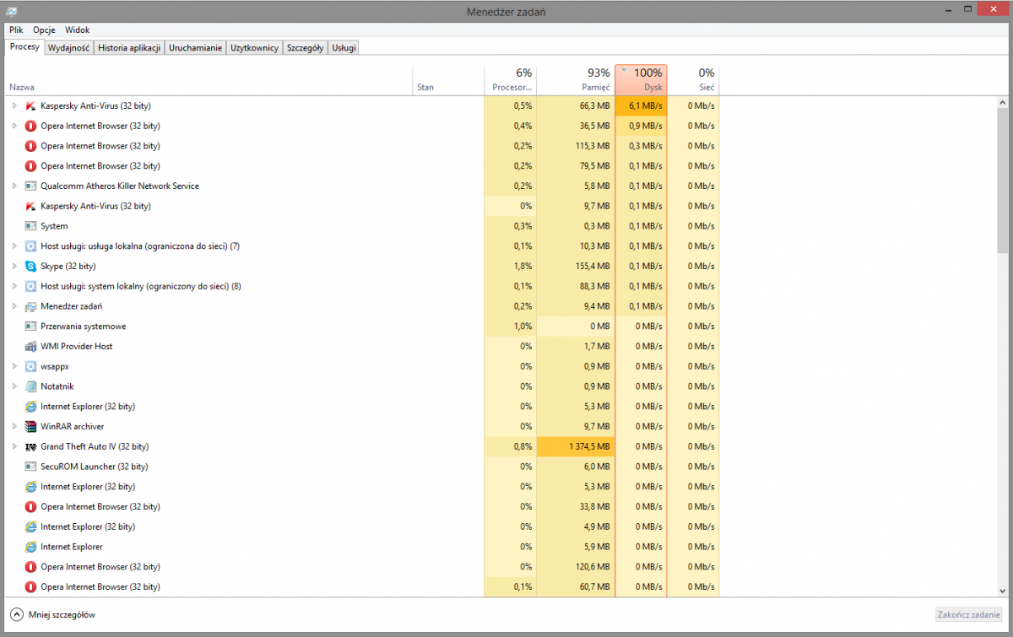
Task: Expand Host usługi: usługa lokalna (7)
Action: tap(14, 246)
